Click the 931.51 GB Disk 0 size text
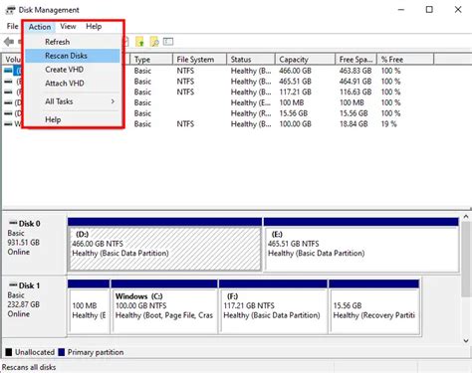The image size is (472, 373). pyautogui.click(x=24, y=243)
